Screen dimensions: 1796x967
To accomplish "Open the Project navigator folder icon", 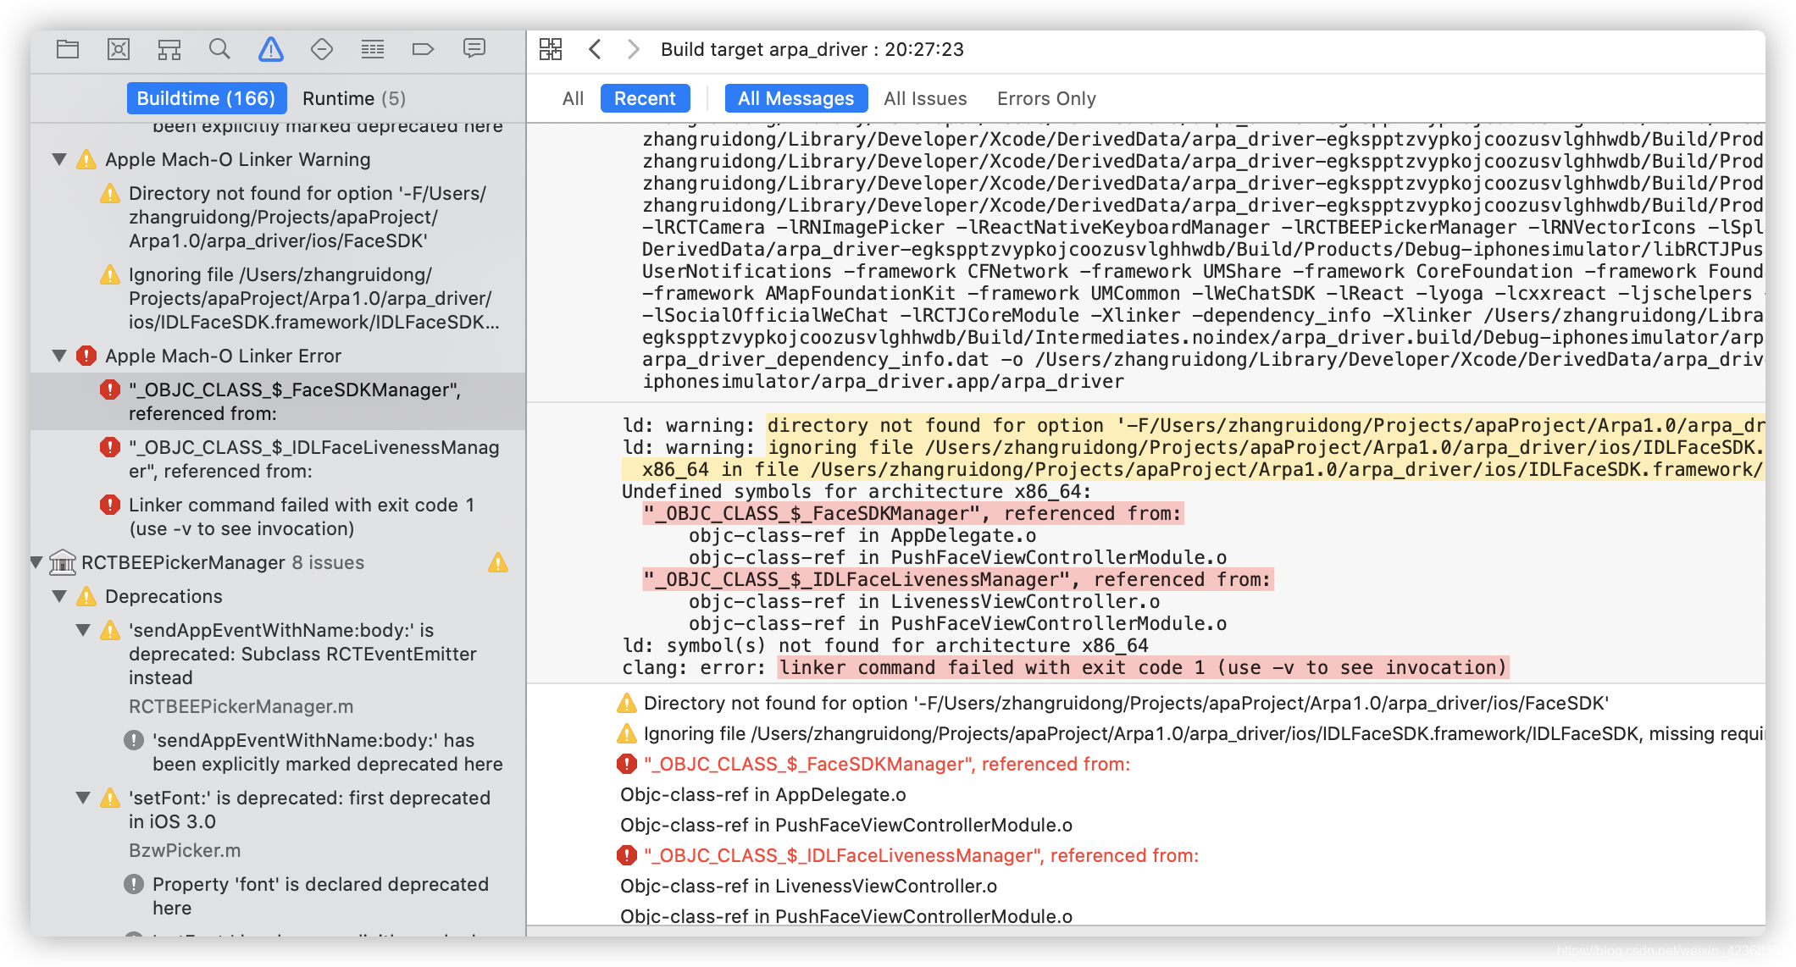I will [68, 50].
